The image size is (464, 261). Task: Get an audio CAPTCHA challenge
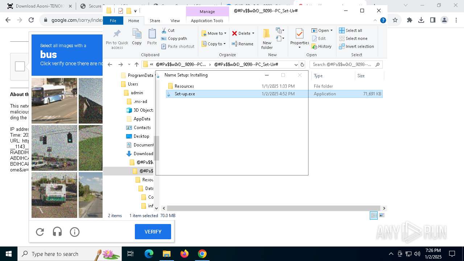point(57,232)
